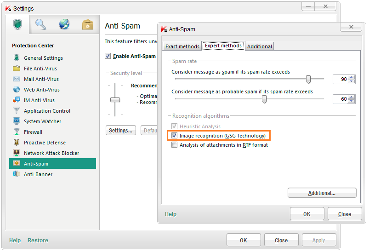This screenshot has width=369, height=252.
Task: Click the IM Anti-Virus chat icon
Action: pyautogui.click(x=17, y=100)
